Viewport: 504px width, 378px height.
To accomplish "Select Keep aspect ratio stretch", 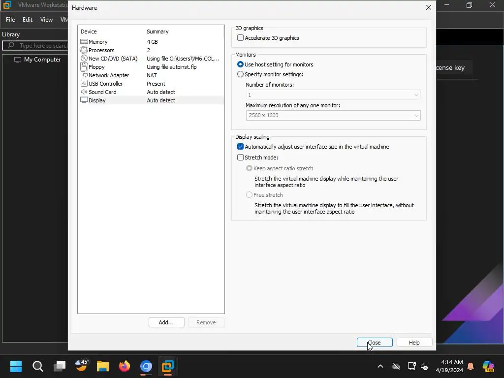I will [x=249, y=168].
